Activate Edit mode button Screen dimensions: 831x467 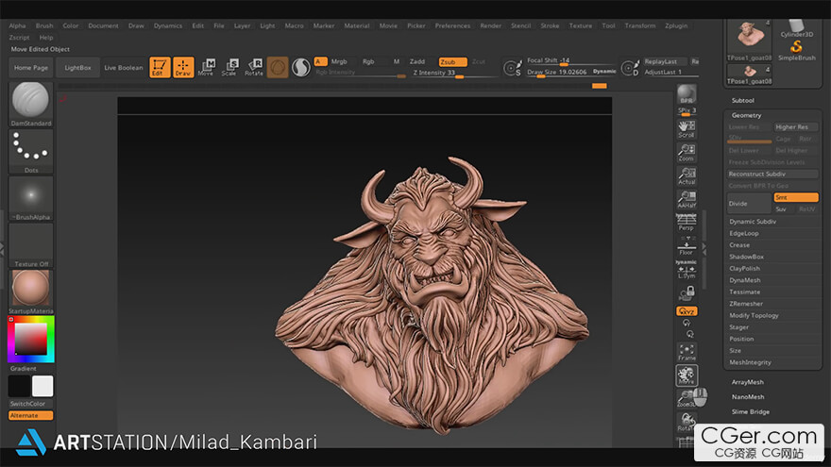tap(160, 67)
